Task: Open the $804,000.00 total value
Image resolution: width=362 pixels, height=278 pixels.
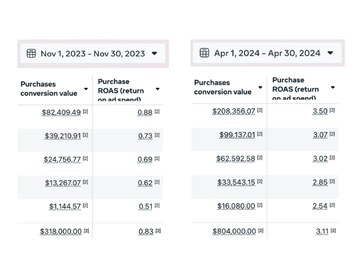Action: click(x=234, y=231)
